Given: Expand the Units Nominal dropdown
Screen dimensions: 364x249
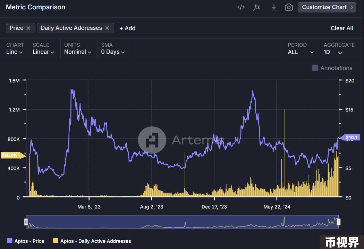Looking at the screenshot, I should click(x=78, y=52).
